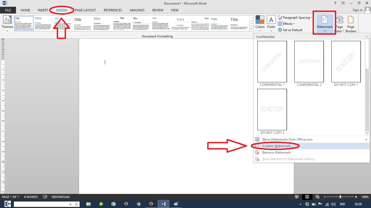Show hidden system tray icons arrow
371x208 pixels.
(300, 204)
